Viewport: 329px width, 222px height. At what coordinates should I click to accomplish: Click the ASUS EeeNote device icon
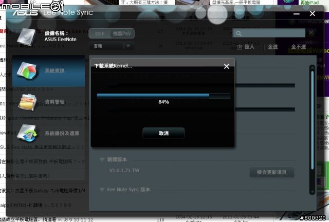pos(26,36)
